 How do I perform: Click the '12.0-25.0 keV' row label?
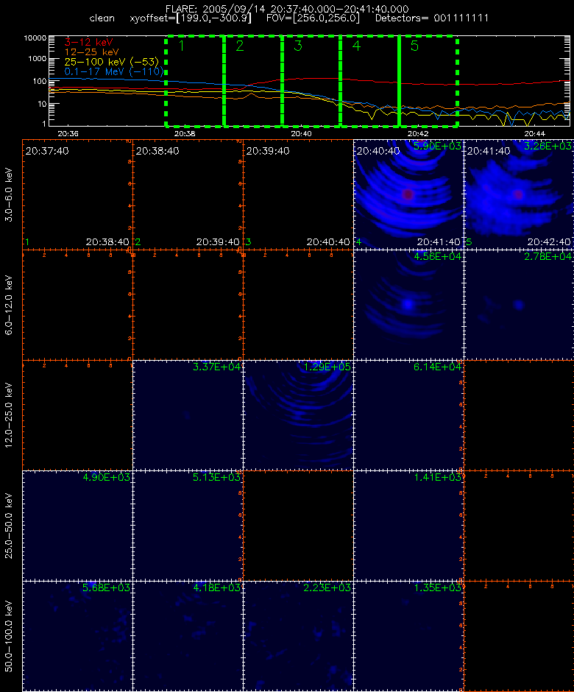pyautogui.click(x=9, y=415)
